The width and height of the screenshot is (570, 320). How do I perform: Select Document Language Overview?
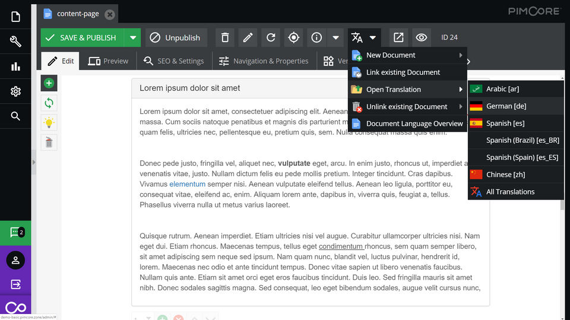(407, 123)
